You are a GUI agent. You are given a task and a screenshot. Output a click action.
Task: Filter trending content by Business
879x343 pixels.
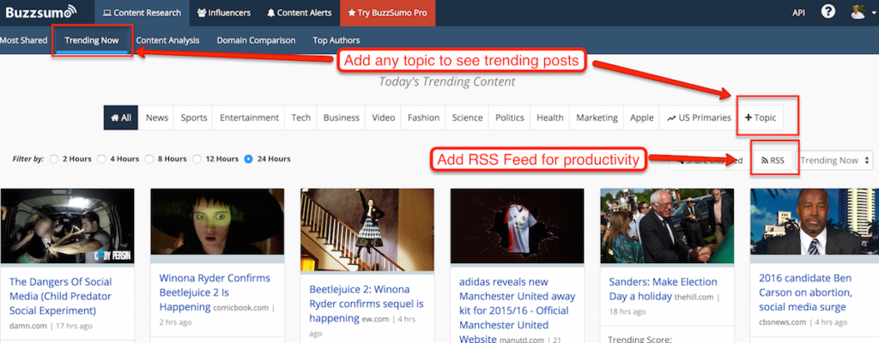[342, 117]
